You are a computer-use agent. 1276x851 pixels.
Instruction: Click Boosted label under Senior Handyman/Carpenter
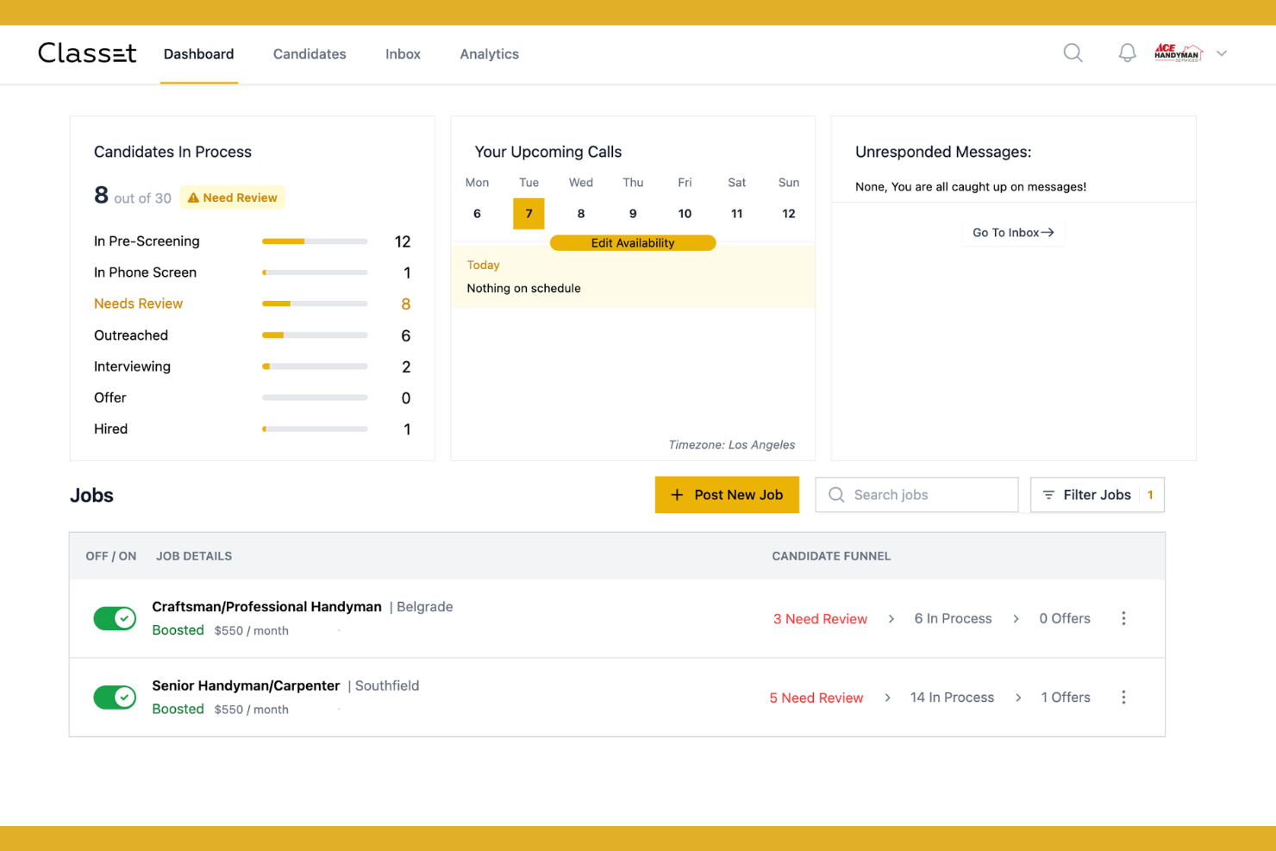[178, 709]
